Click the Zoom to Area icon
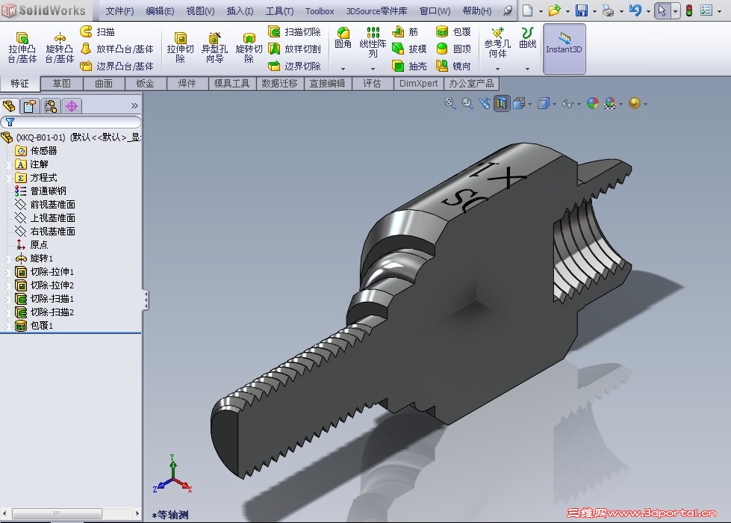Screen dimensions: 731x523 [467, 103]
